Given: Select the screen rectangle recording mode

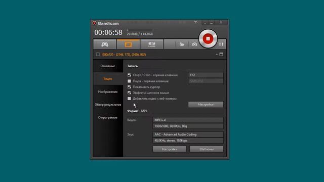Looking at the screenshot, I should (x=128, y=44).
